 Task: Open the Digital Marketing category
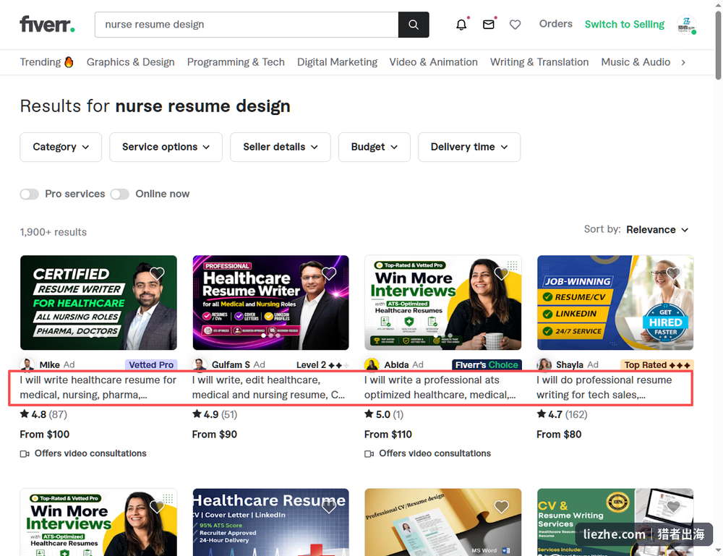(x=337, y=61)
